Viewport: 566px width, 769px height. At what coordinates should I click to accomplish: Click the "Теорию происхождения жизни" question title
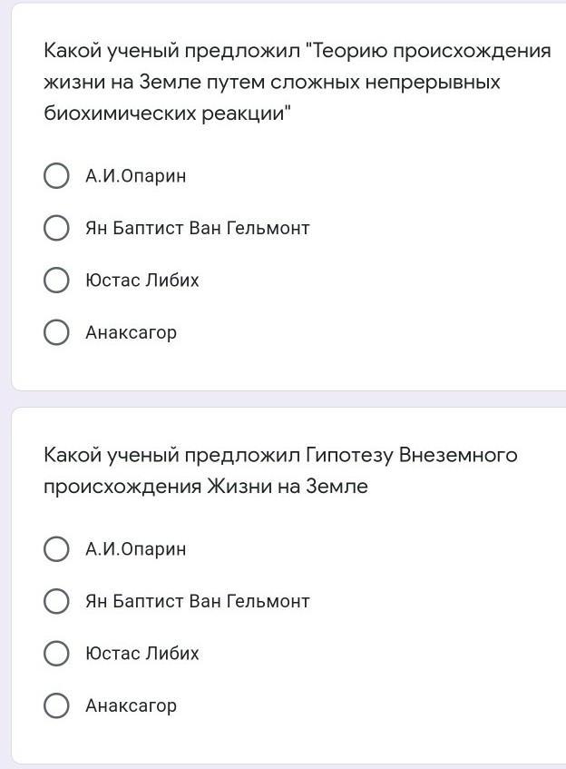[x=297, y=51]
